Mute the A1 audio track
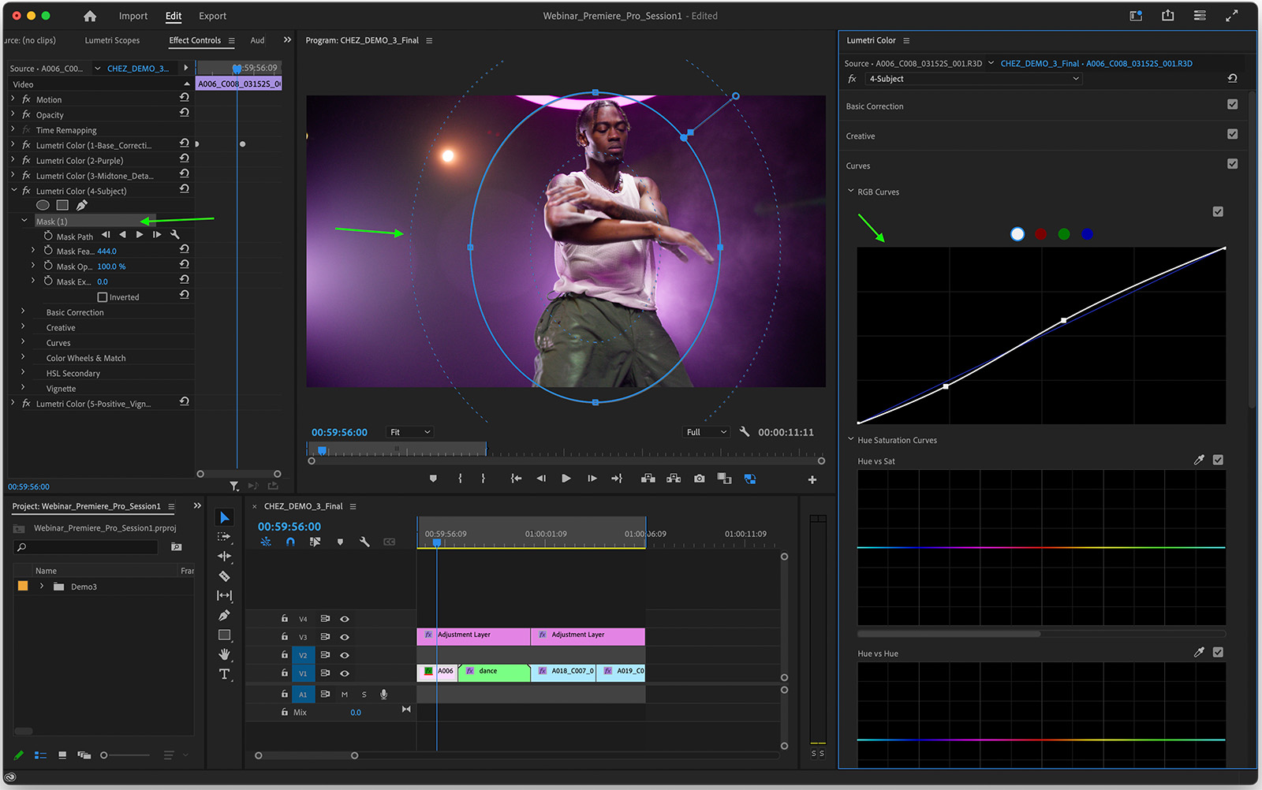 coord(344,694)
